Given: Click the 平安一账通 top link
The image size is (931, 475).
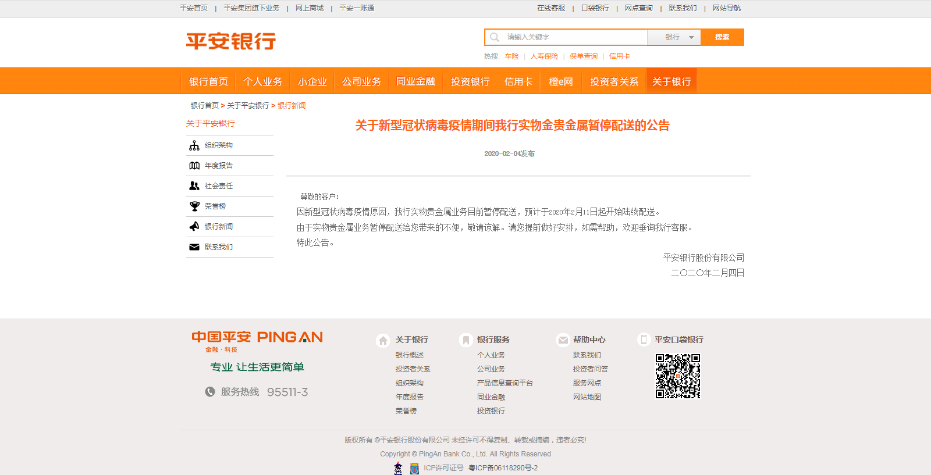Looking at the screenshot, I should tap(357, 8).
